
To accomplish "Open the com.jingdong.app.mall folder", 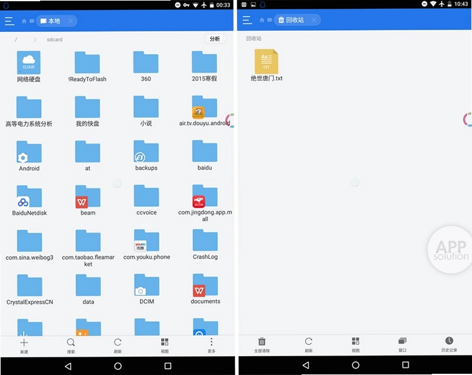I will point(205,203).
